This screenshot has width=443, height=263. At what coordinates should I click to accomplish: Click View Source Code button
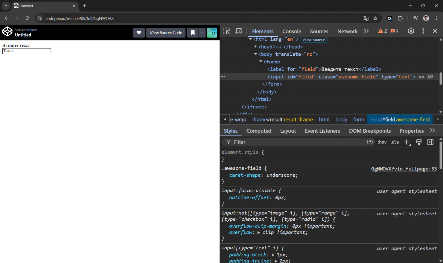[166, 33]
